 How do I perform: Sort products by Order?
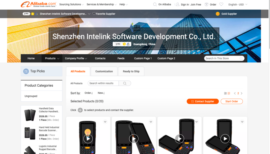click(89, 93)
